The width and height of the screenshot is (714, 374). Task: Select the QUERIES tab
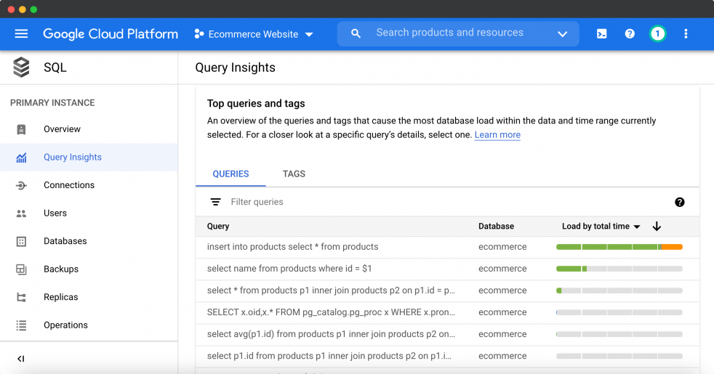(x=231, y=174)
